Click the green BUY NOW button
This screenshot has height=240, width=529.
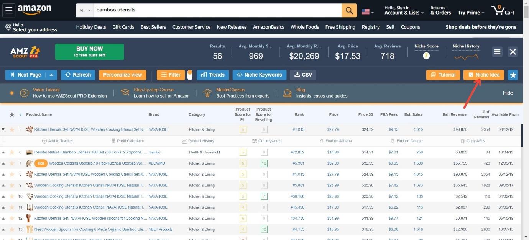point(89,52)
